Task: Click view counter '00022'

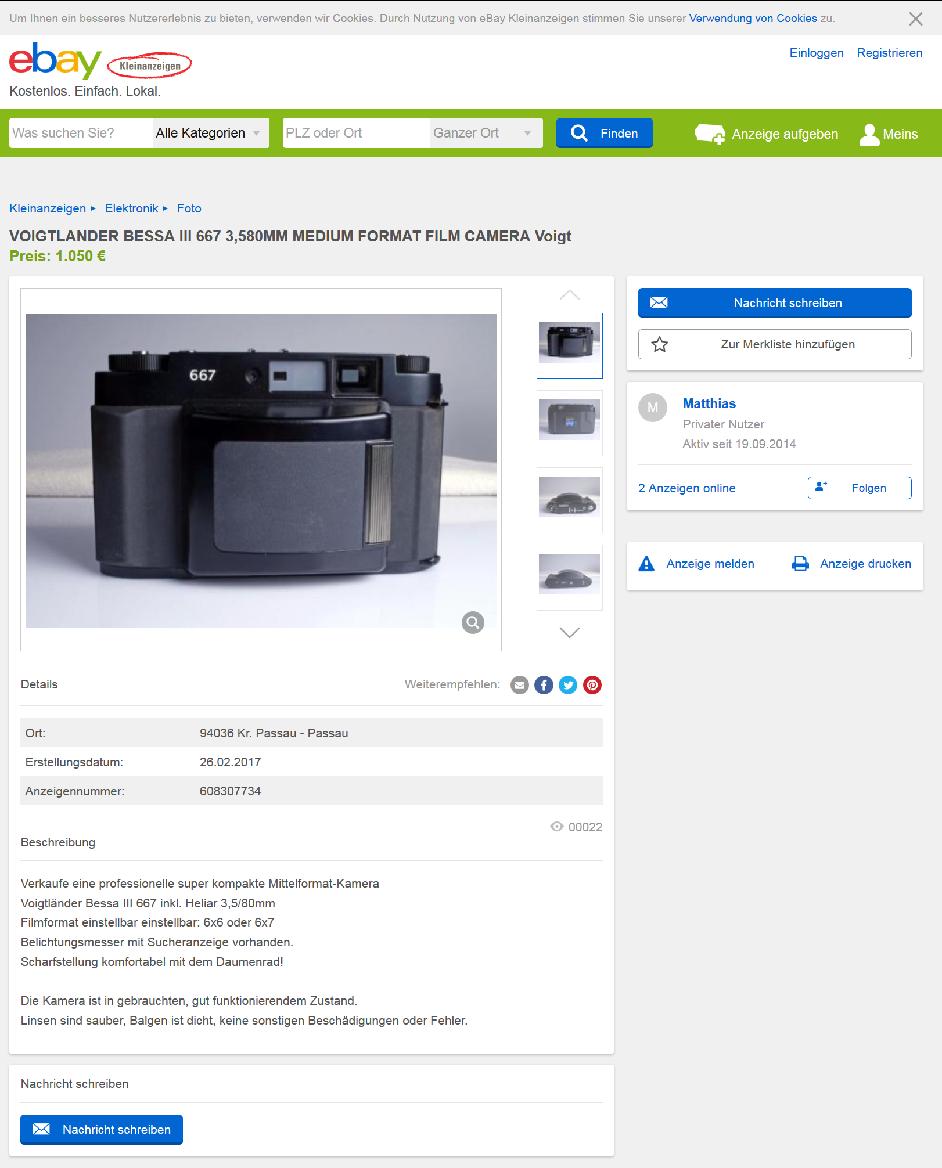Action: click(585, 827)
